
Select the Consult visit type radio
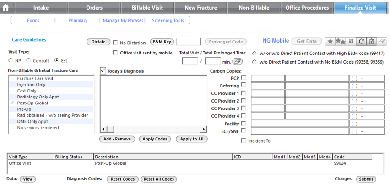pyautogui.click(x=28, y=60)
